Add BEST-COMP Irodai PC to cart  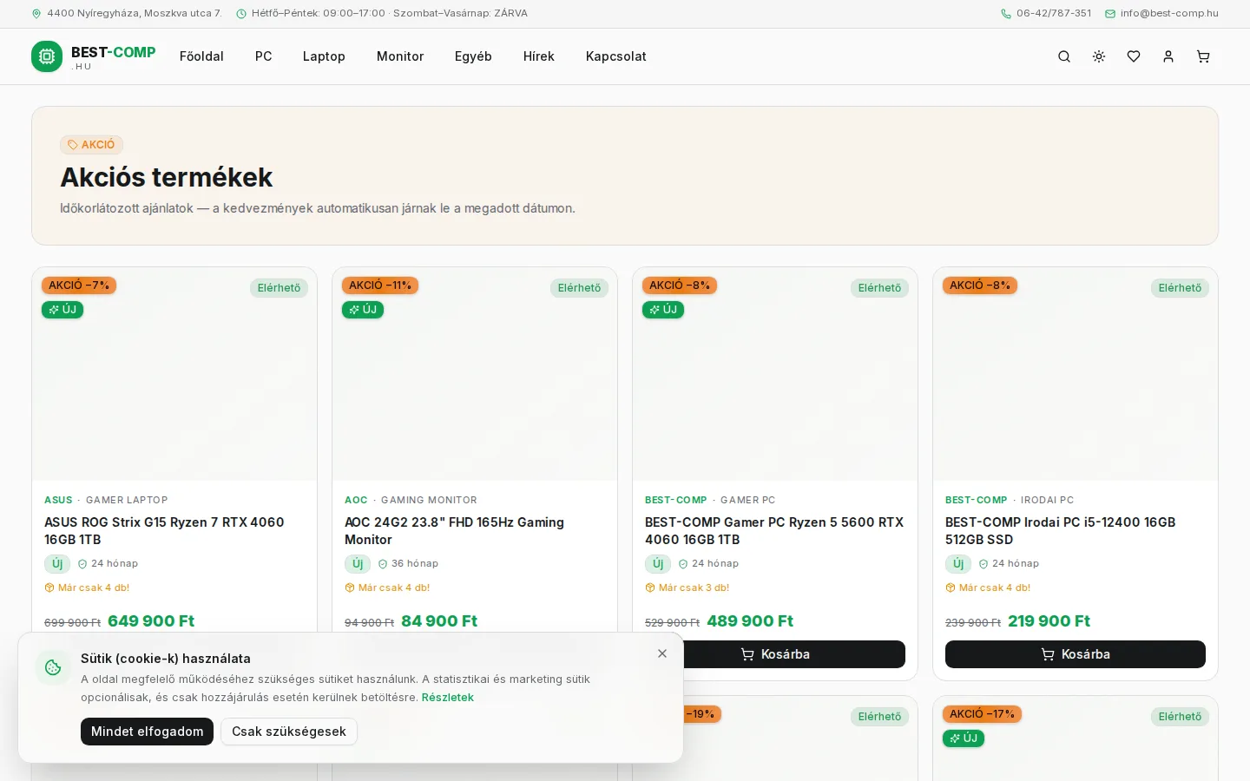tap(1076, 654)
